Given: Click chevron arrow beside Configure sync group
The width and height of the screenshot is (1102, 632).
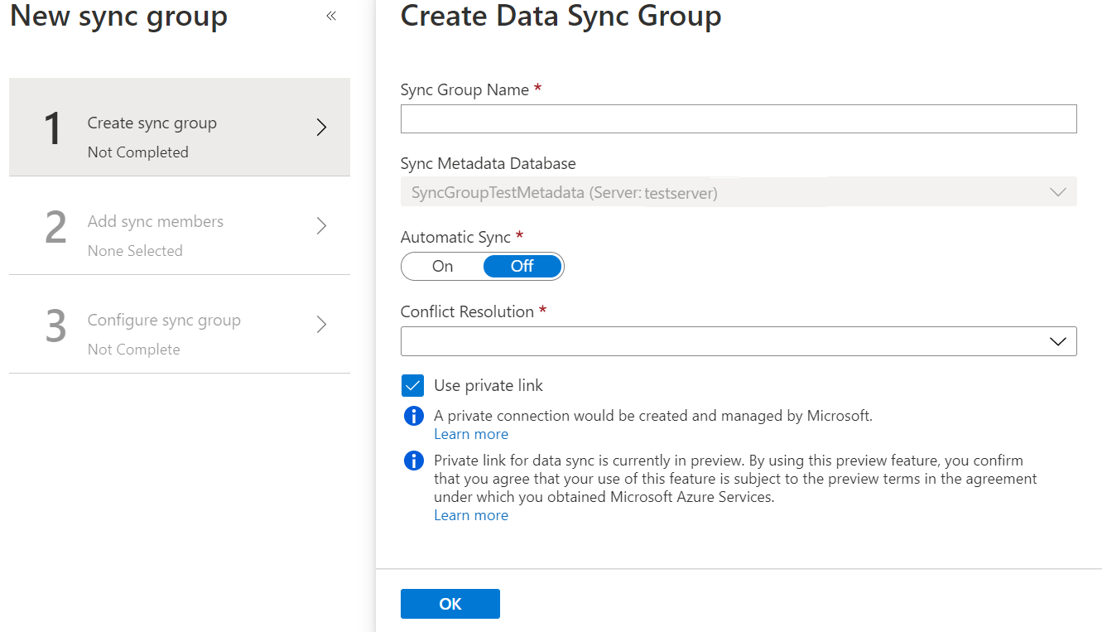Looking at the screenshot, I should [x=322, y=324].
